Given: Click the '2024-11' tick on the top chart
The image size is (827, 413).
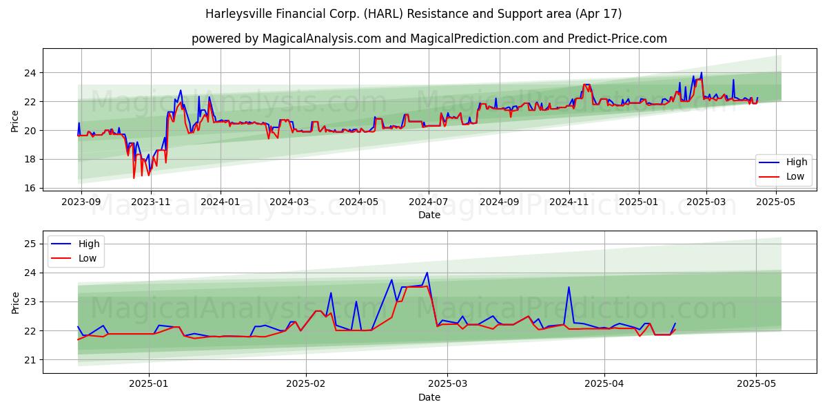Looking at the screenshot, I should [x=569, y=202].
